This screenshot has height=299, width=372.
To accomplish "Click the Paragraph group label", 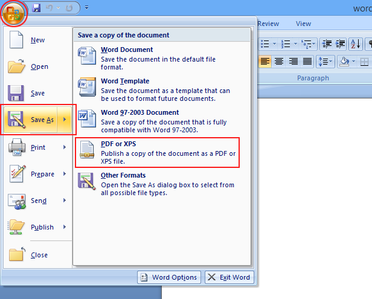I will [313, 78].
